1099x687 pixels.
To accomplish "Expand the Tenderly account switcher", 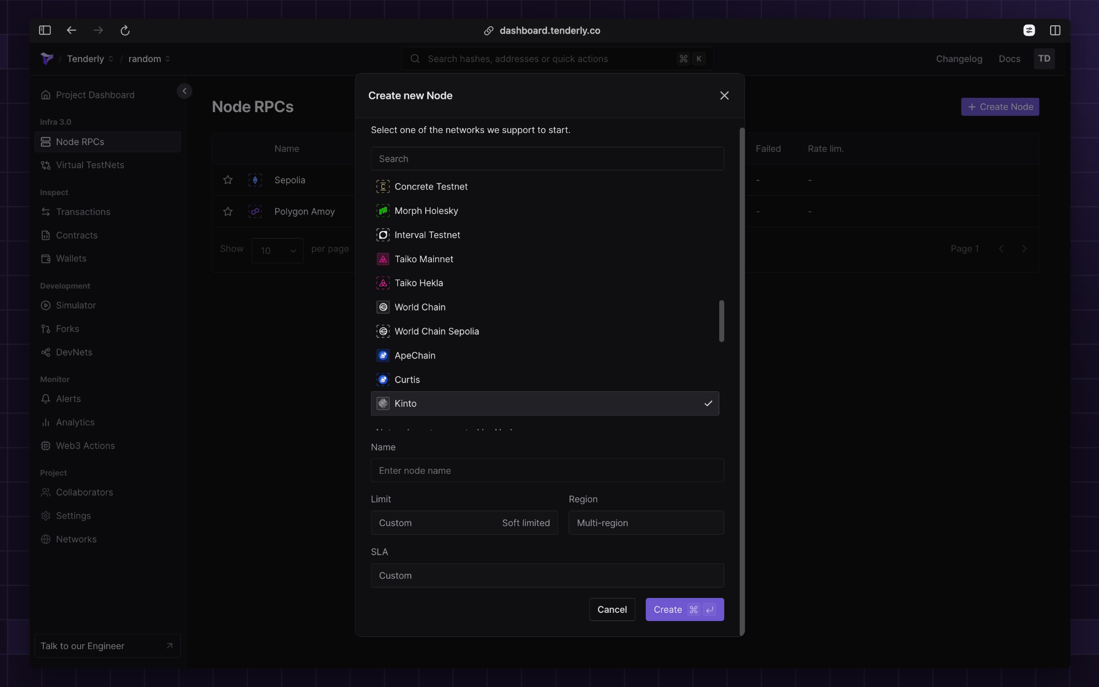I will [x=90, y=59].
